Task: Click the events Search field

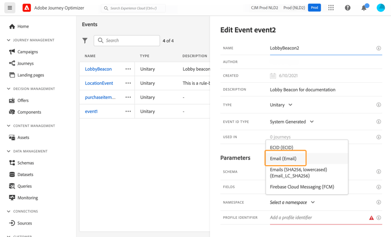Action: point(130,41)
